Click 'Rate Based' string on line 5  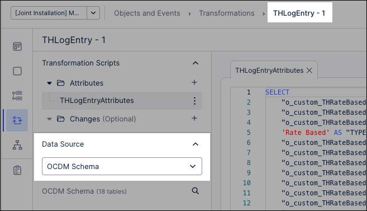point(305,133)
